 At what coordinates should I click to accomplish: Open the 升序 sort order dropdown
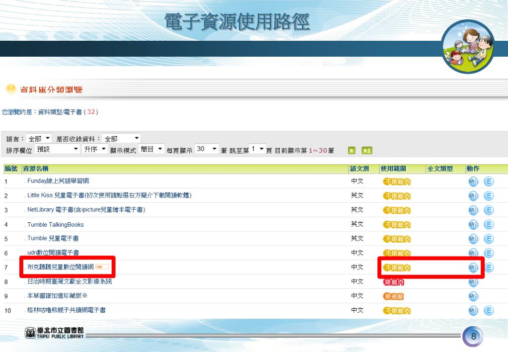point(94,149)
